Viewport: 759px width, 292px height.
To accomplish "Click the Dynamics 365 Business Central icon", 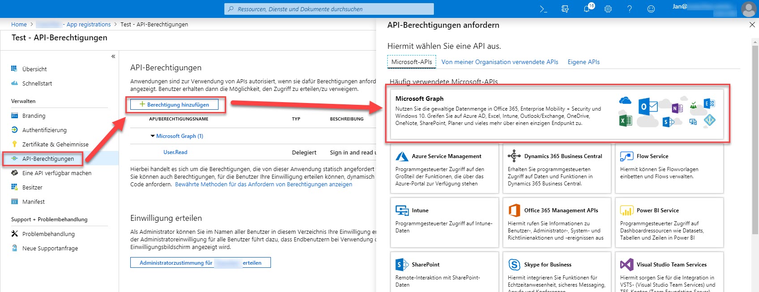I will click(514, 156).
